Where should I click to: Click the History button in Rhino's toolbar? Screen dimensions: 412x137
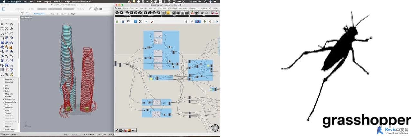coord(81,9)
